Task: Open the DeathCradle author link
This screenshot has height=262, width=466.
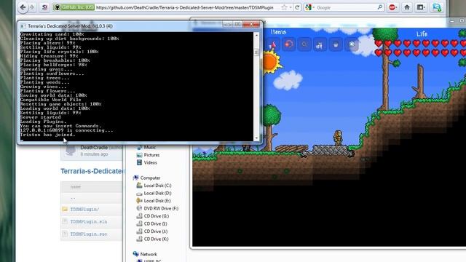Action: coord(94,148)
